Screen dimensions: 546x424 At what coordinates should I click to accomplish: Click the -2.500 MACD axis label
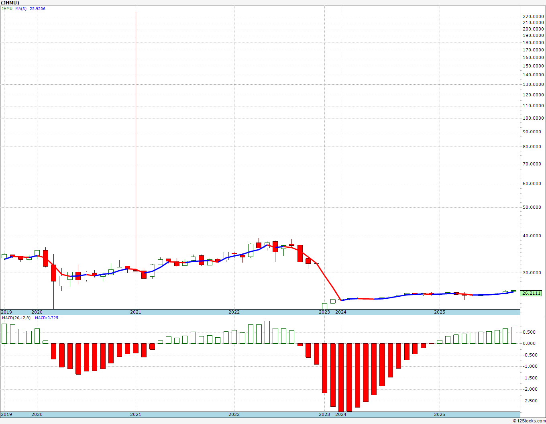[530, 401]
